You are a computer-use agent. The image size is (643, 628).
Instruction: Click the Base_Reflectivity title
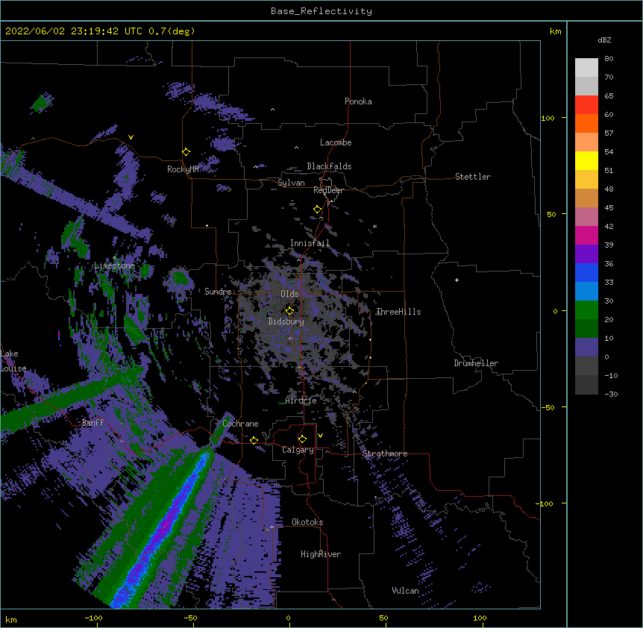coord(321,11)
